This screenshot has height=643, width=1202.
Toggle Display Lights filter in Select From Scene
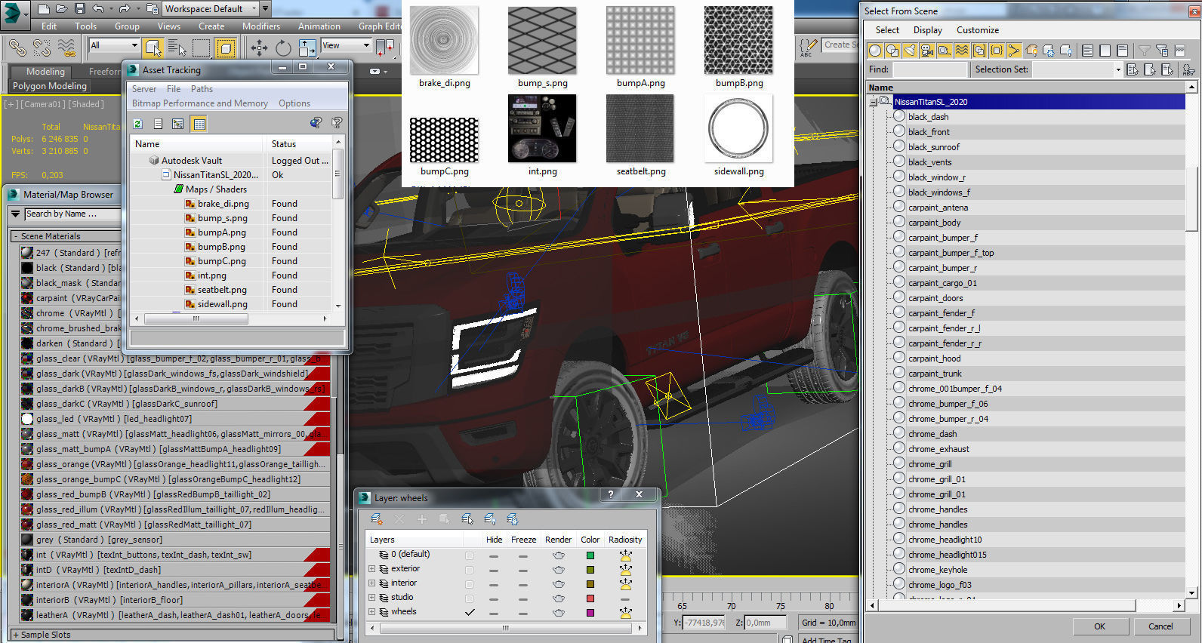pos(910,51)
